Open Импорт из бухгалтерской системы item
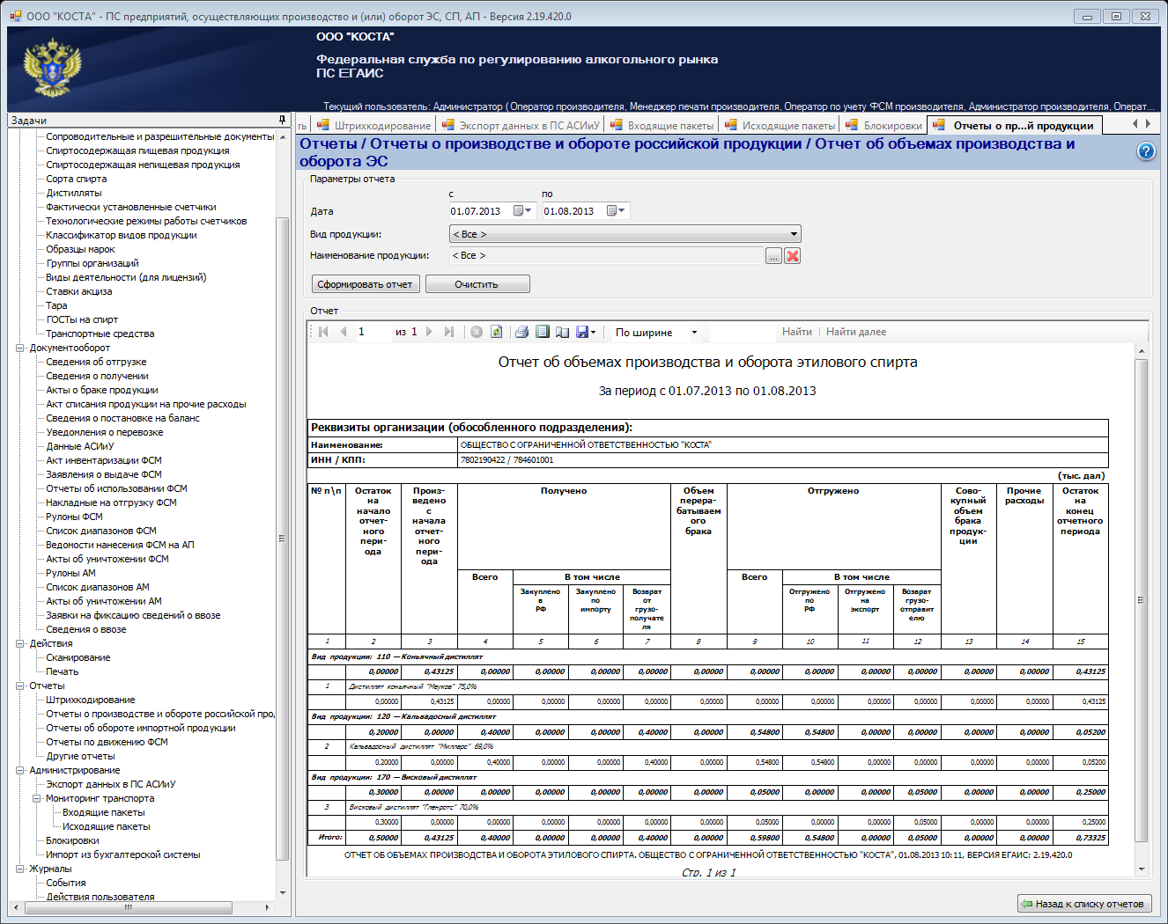Image resolution: width=1168 pixels, height=924 pixels. (x=123, y=854)
